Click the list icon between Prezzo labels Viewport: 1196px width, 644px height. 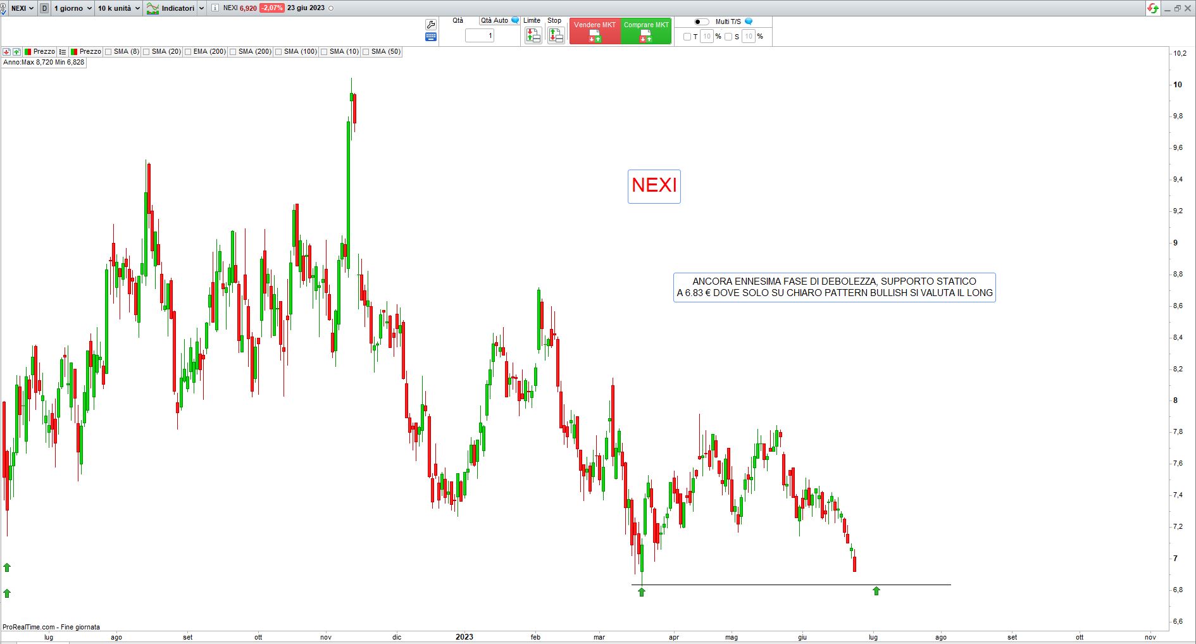click(63, 52)
